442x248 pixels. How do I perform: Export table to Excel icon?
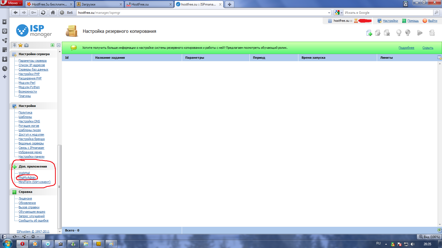coord(440,230)
